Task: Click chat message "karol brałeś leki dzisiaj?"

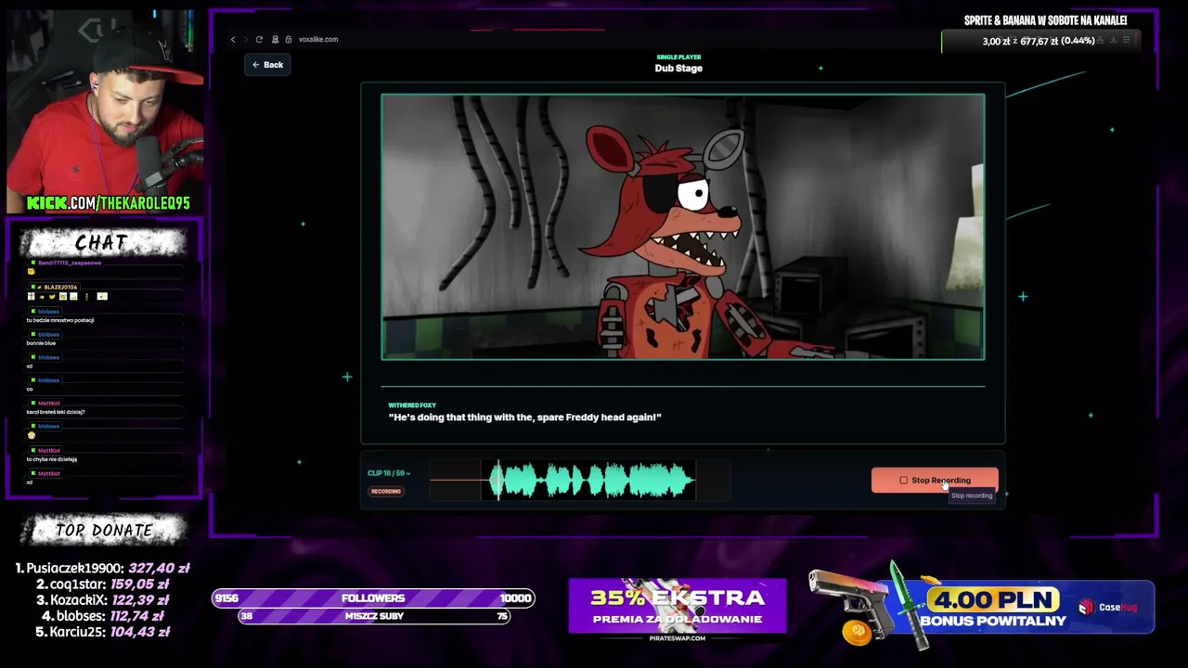Action: (56, 412)
